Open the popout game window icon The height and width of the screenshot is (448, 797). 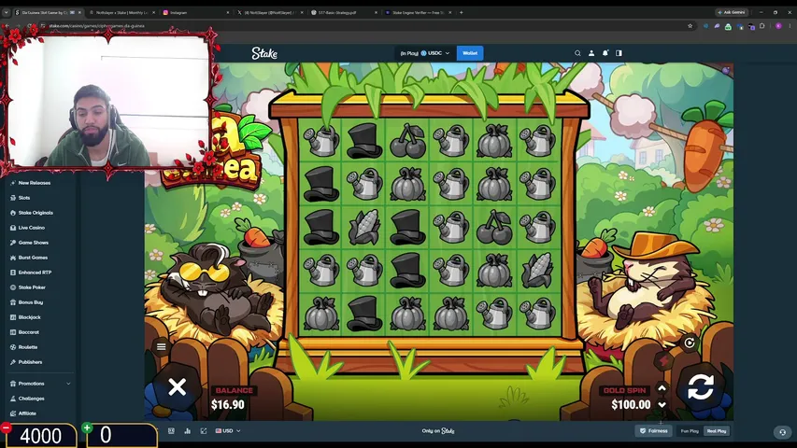(204, 430)
